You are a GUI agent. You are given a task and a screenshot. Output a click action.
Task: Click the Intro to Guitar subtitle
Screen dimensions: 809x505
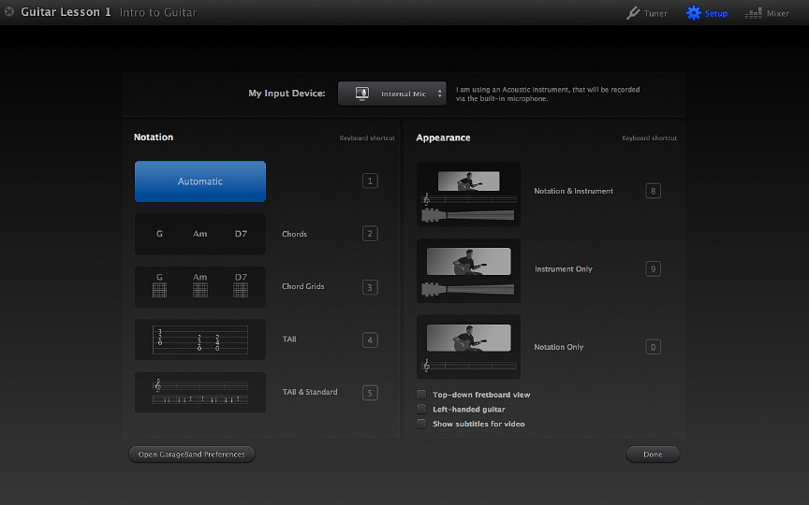pos(158,12)
